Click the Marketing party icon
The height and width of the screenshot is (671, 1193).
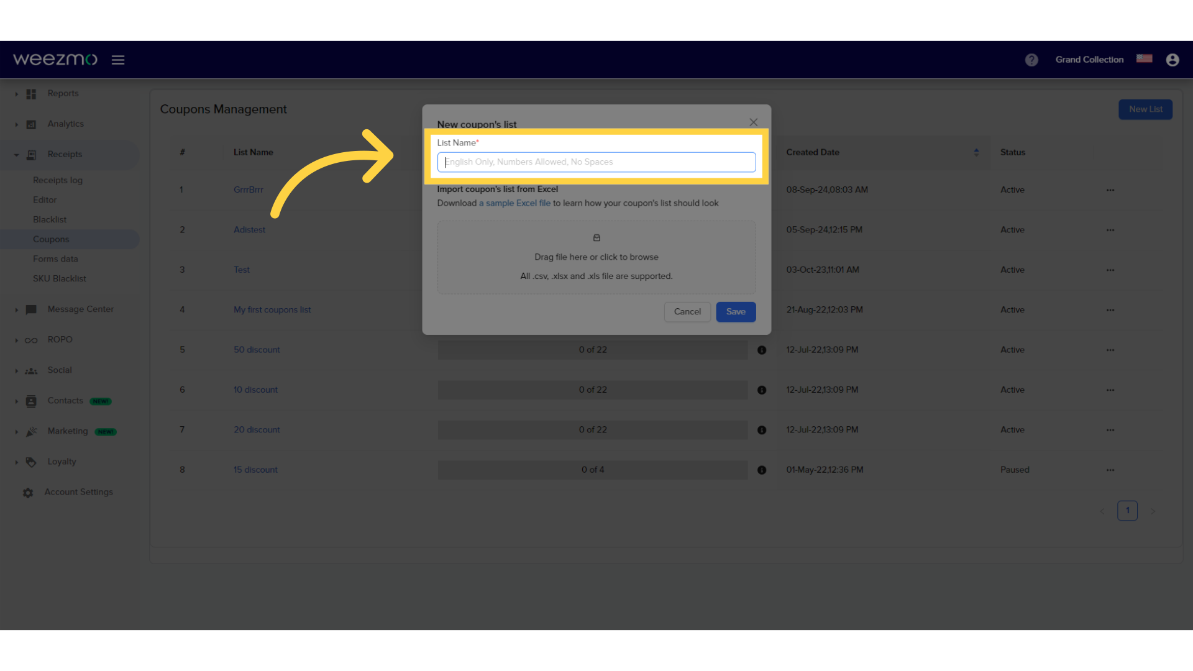point(31,432)
